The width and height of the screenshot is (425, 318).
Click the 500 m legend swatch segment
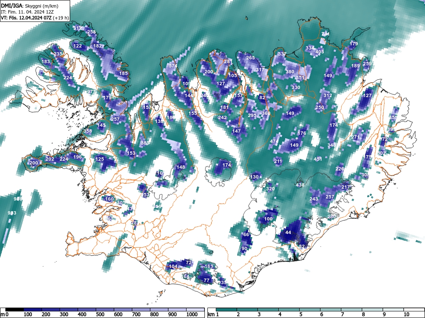(x=105, y=310)
